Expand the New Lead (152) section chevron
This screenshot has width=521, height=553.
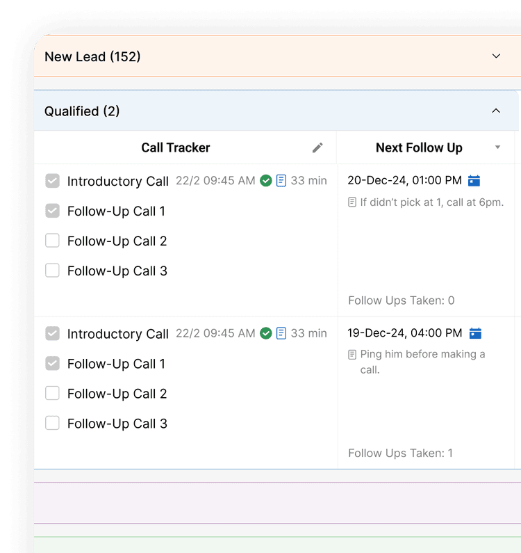(496, 56)
